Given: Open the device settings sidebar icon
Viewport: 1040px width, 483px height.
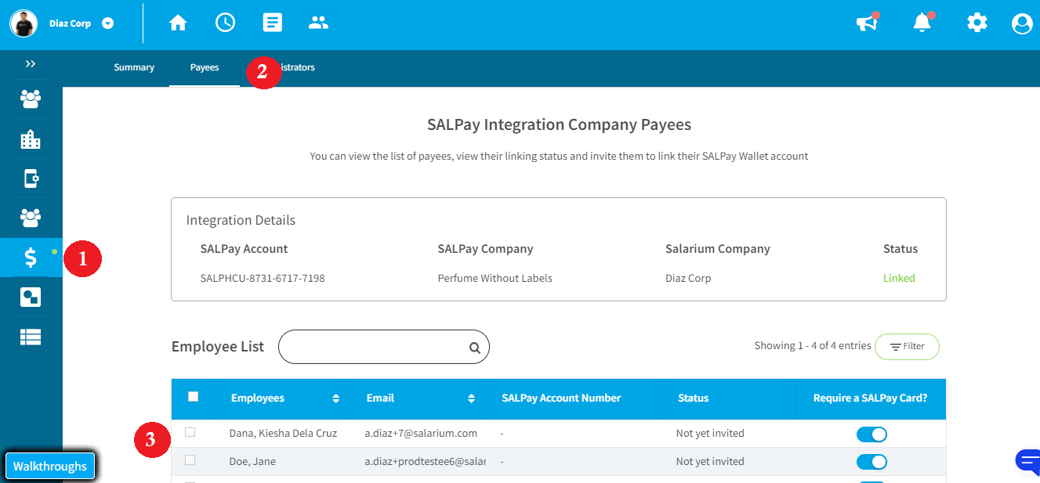Looking at the screenshot, I should coord(31,178).
